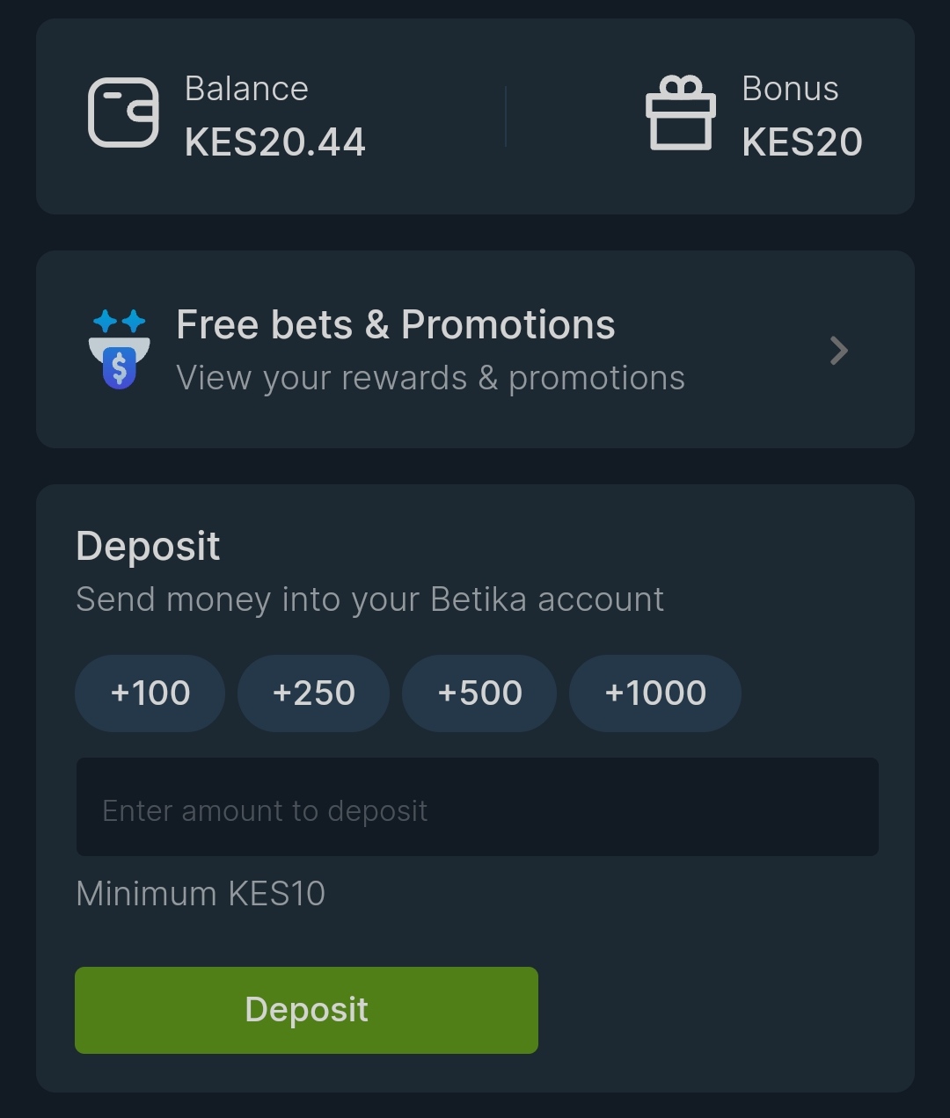The height and width of the screenshot is (1118, 950).
Task: Focus the Enter amount to deposit field
Action: [x=478, y=807]
